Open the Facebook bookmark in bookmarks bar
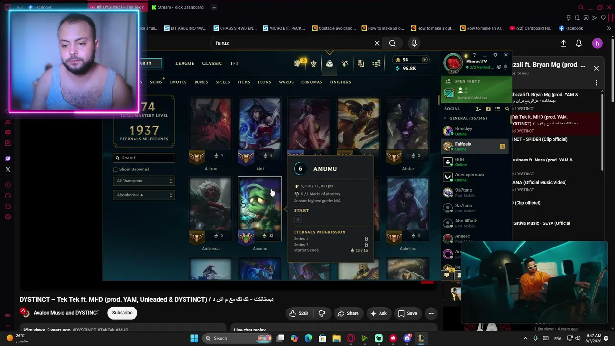615x346 pixels. pos(571,28)
